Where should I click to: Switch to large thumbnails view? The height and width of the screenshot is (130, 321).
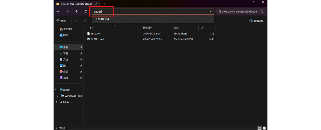click(264, 128)
